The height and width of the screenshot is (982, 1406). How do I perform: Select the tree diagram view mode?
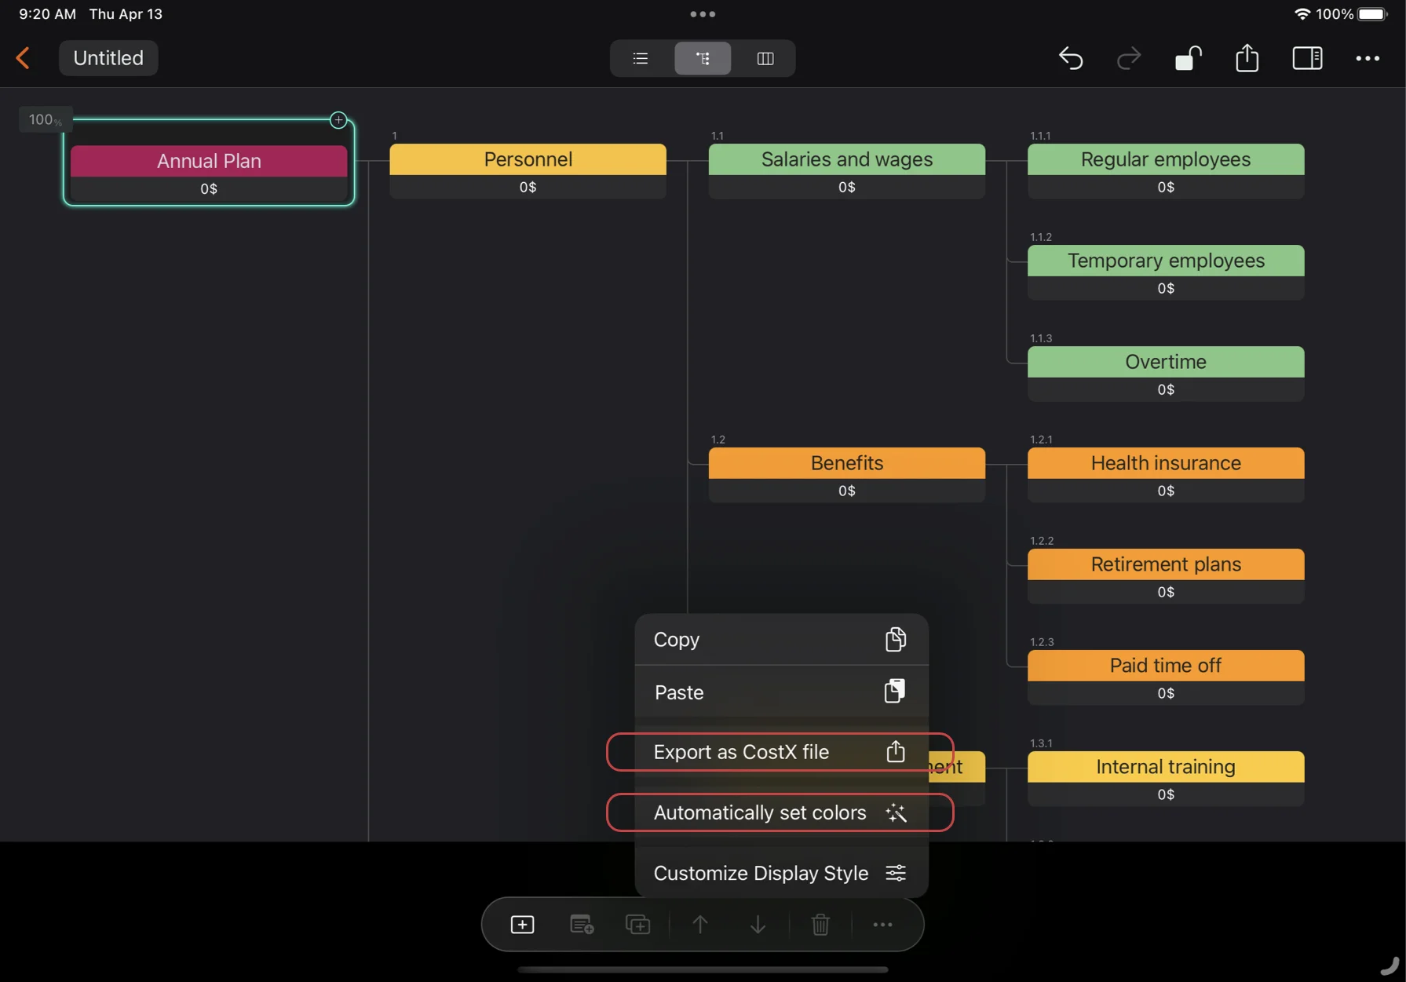click(x=703, y=58)
